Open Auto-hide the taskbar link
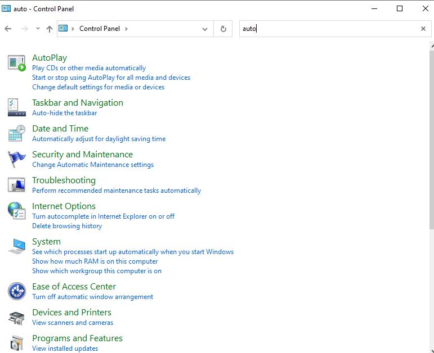Image resolution: width=434 pixels, height=353 pixels. [x=65, y=113]
